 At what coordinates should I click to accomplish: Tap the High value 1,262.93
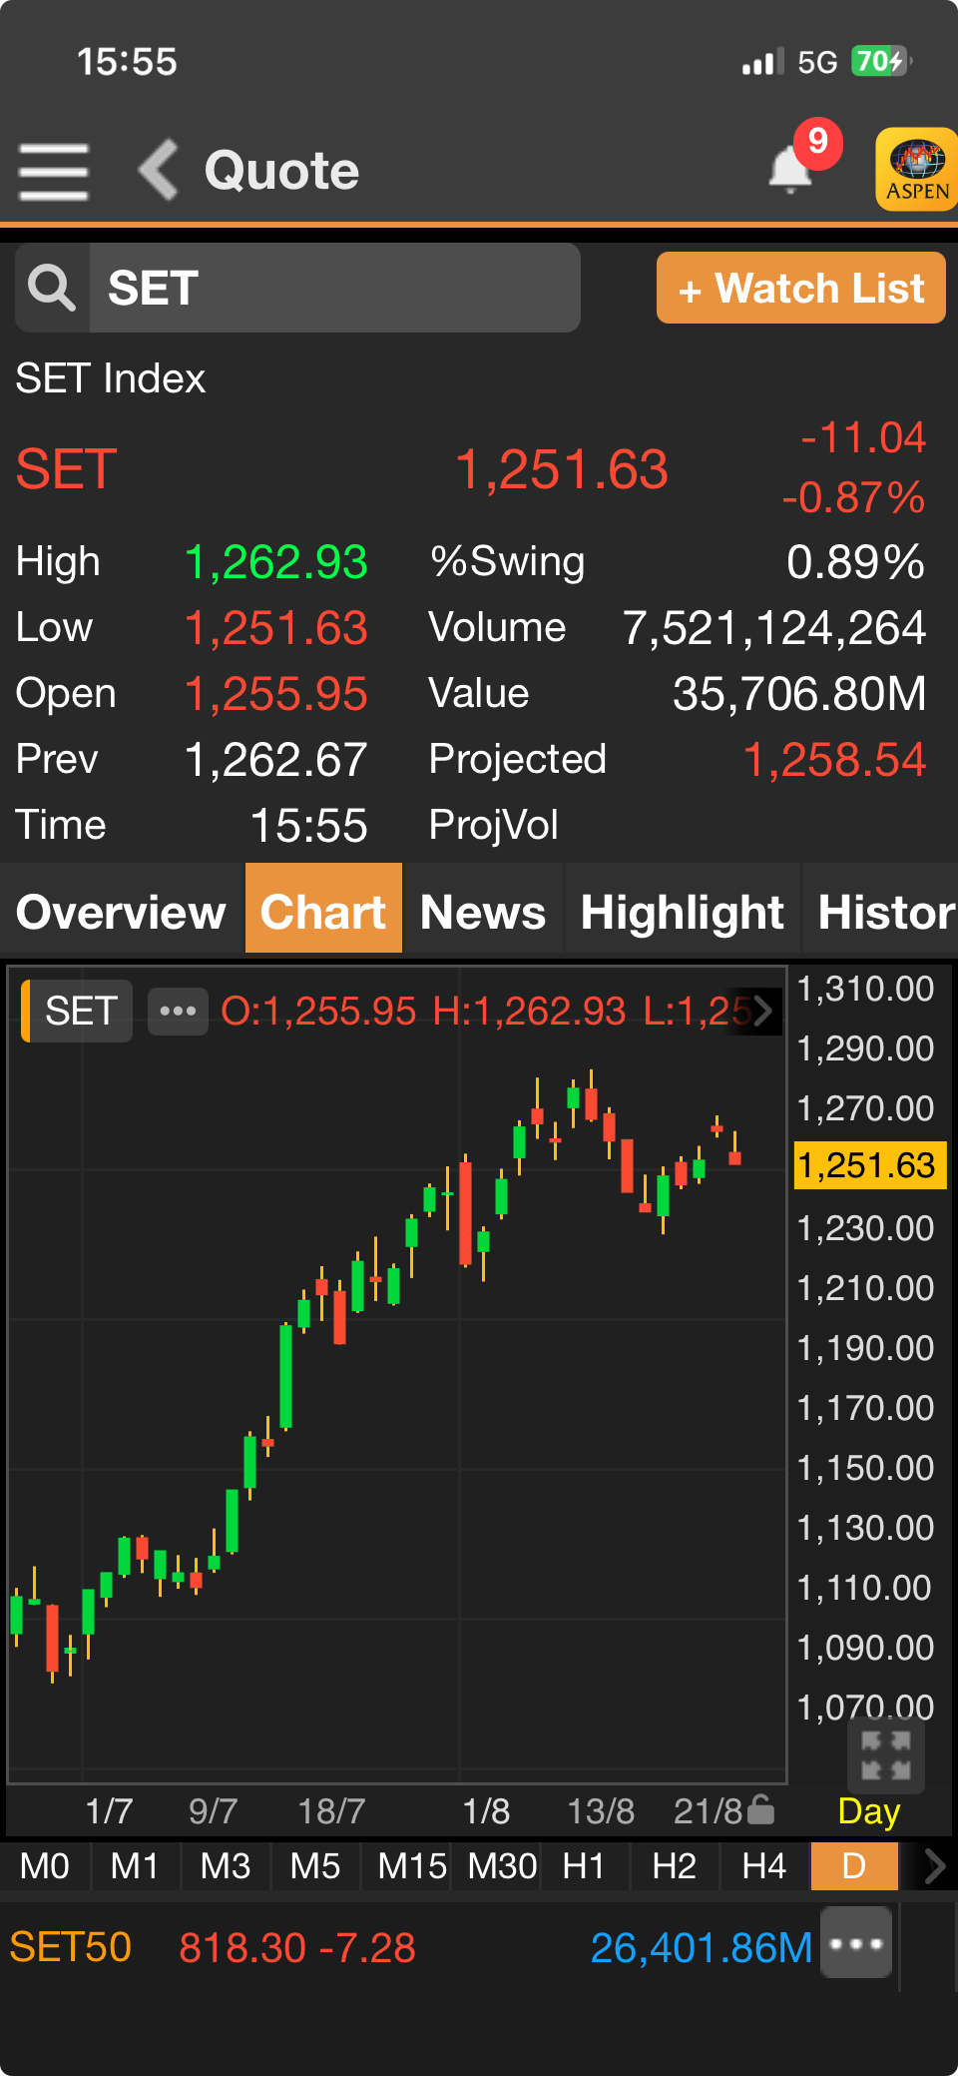[276, 562]
